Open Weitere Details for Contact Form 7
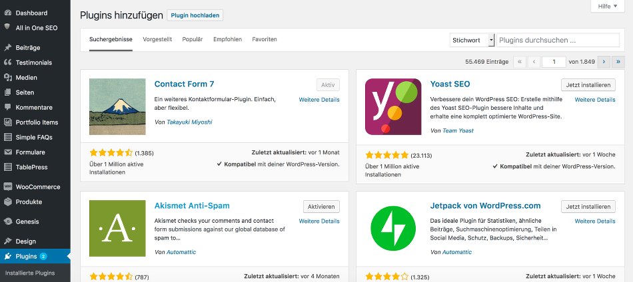The width and height of the screenshot is (633, 282). pyautogui.click(x=319, y=100)
